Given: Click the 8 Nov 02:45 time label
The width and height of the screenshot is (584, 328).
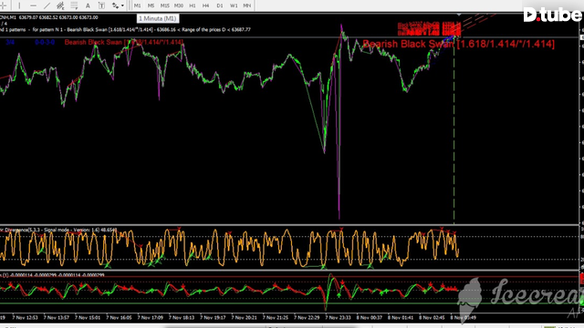Looking at the screenshot, I should coord(432,318).
